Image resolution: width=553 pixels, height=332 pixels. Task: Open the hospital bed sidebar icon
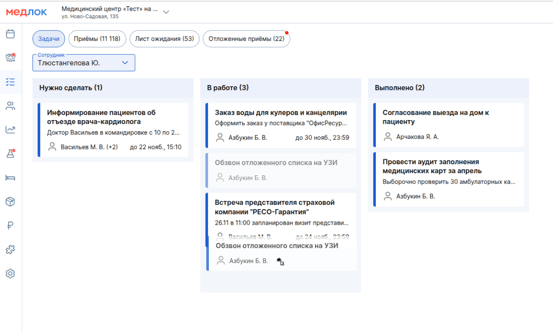coord(10,178)
